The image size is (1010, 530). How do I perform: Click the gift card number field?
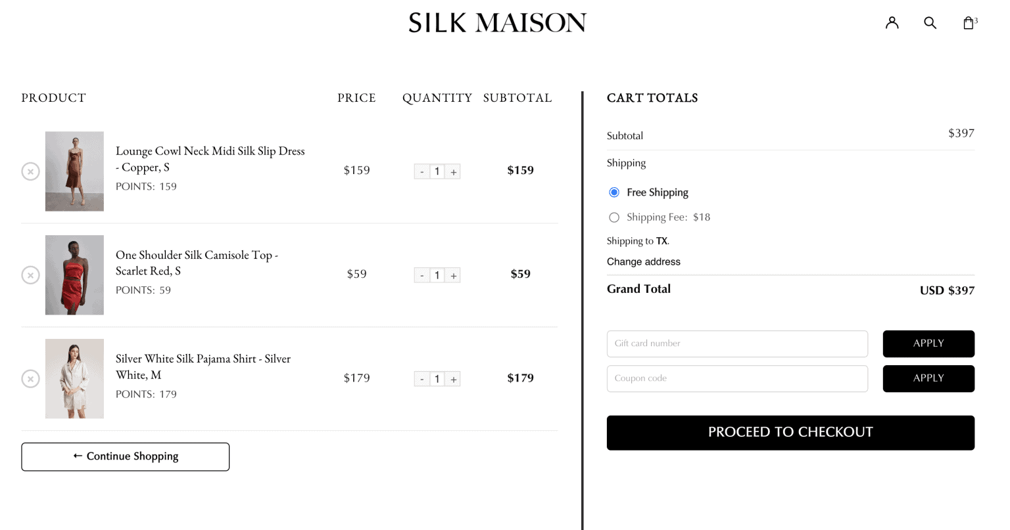click(x=736, y=343)
